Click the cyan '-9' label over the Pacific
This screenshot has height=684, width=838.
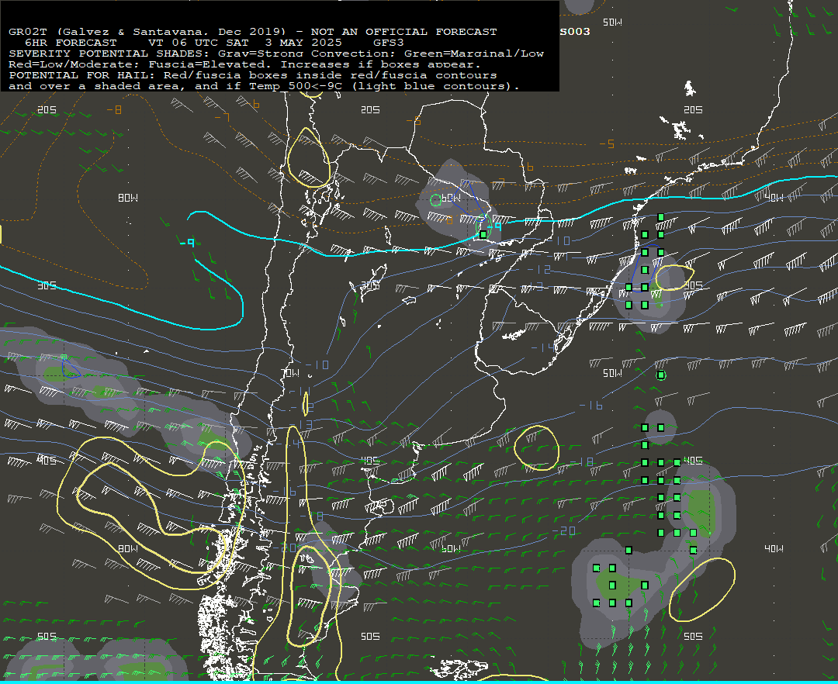tap(188, 244)
